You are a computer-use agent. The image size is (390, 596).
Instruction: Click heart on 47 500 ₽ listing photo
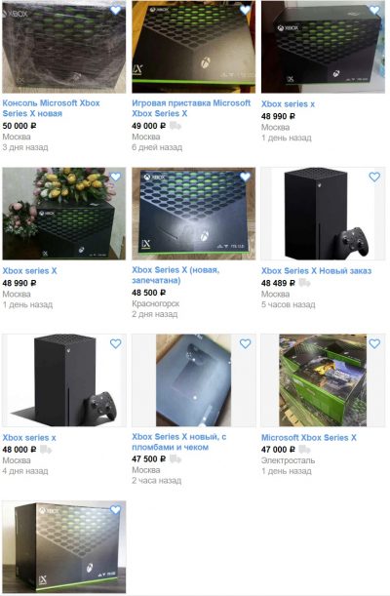[x=245, y=343]
